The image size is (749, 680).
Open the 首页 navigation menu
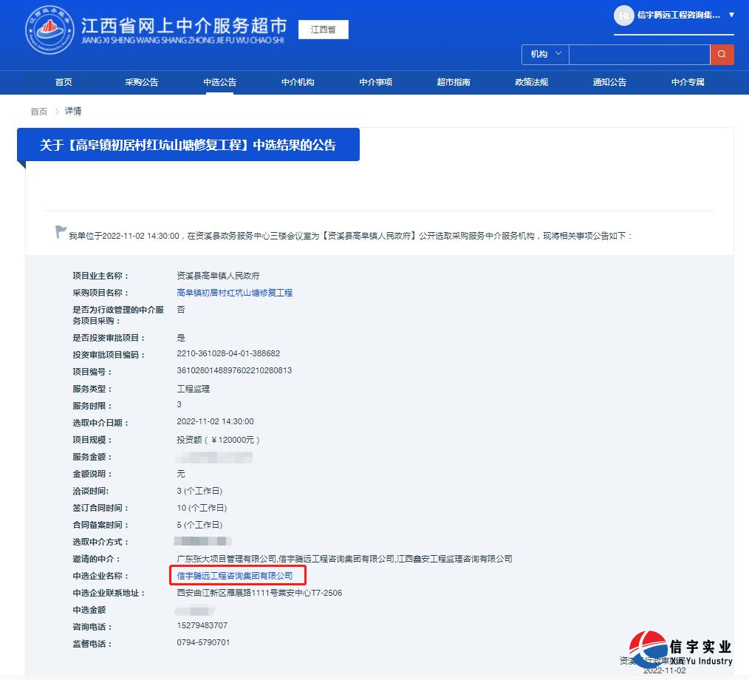(63, 82)
